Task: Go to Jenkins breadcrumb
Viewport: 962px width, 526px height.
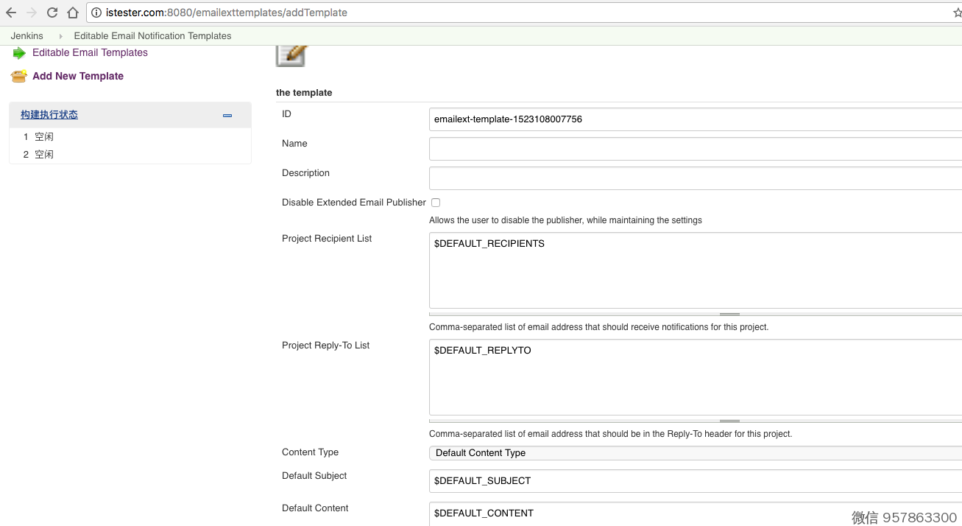Action: point(26,36)
